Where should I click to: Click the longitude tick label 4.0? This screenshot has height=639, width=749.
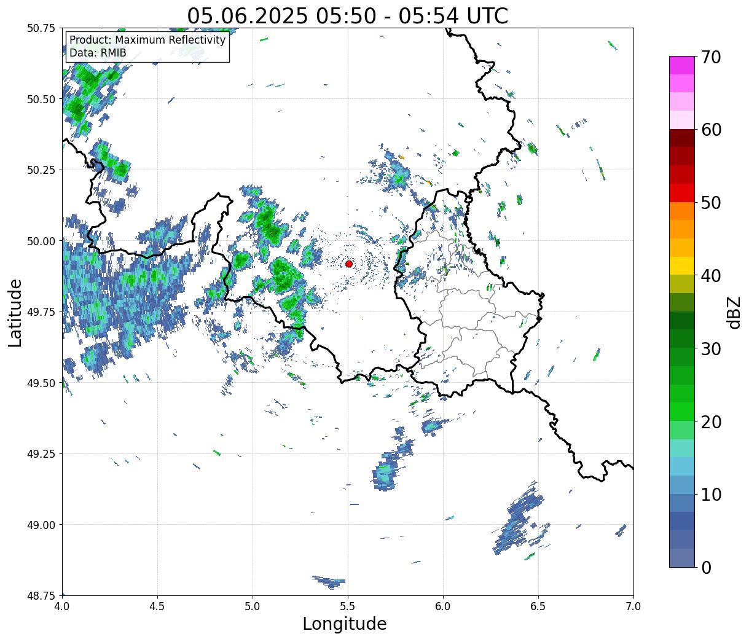pos(62,606)
